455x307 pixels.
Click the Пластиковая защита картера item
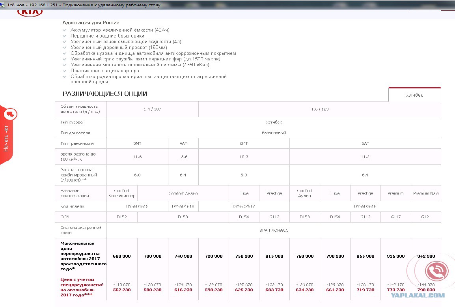point(105,71)
